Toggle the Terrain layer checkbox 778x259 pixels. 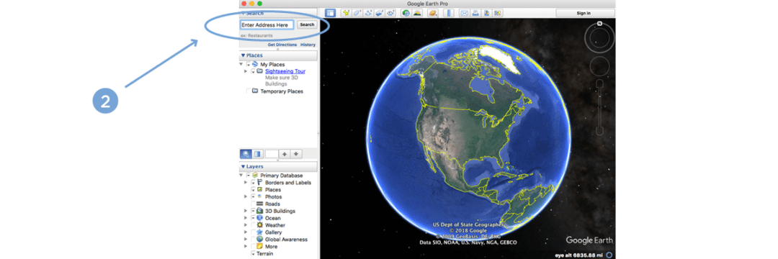coord(253,253)
